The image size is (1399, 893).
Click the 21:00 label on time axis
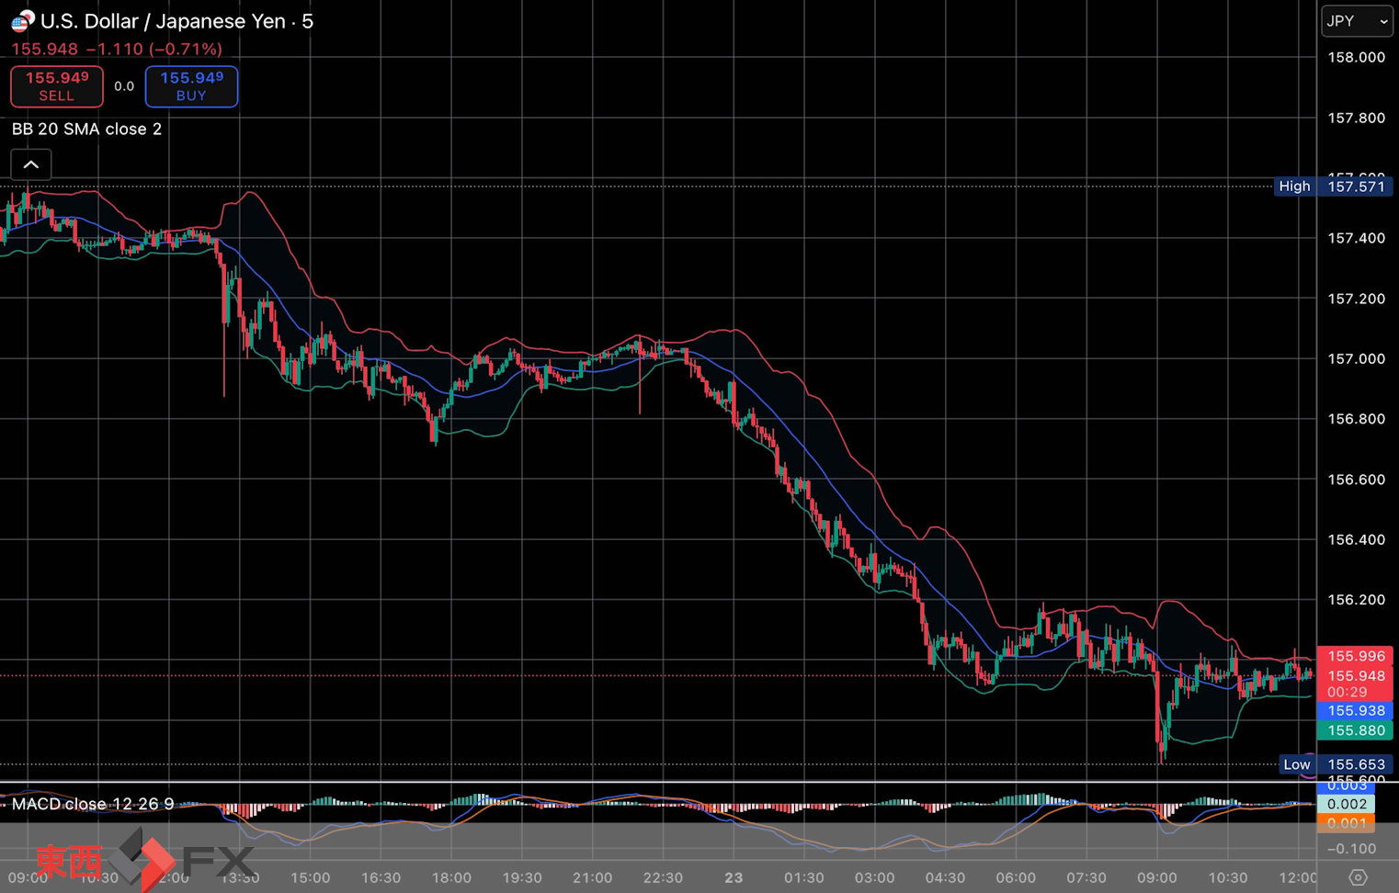[x=592, y=877]
